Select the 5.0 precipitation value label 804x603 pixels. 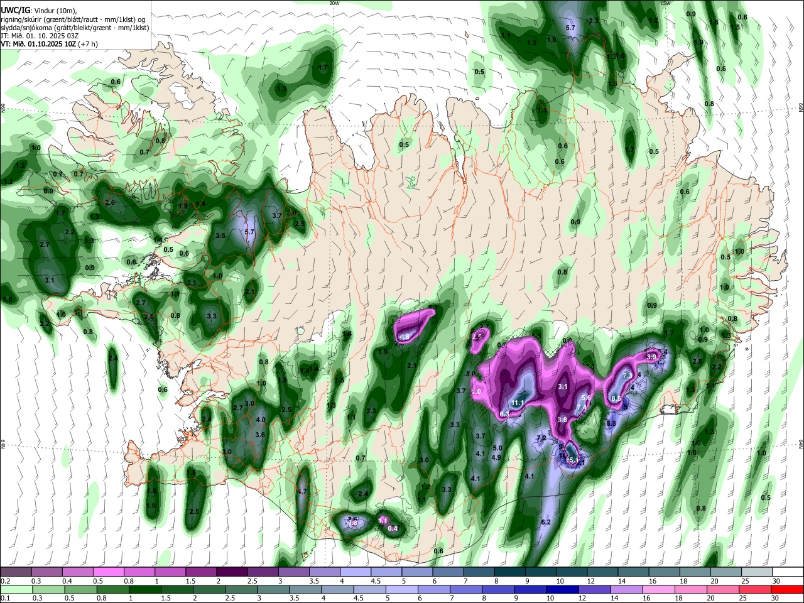pos(497,448)
